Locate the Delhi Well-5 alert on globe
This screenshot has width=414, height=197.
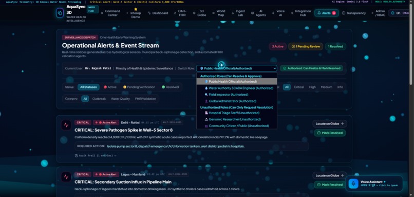(330, 123)
